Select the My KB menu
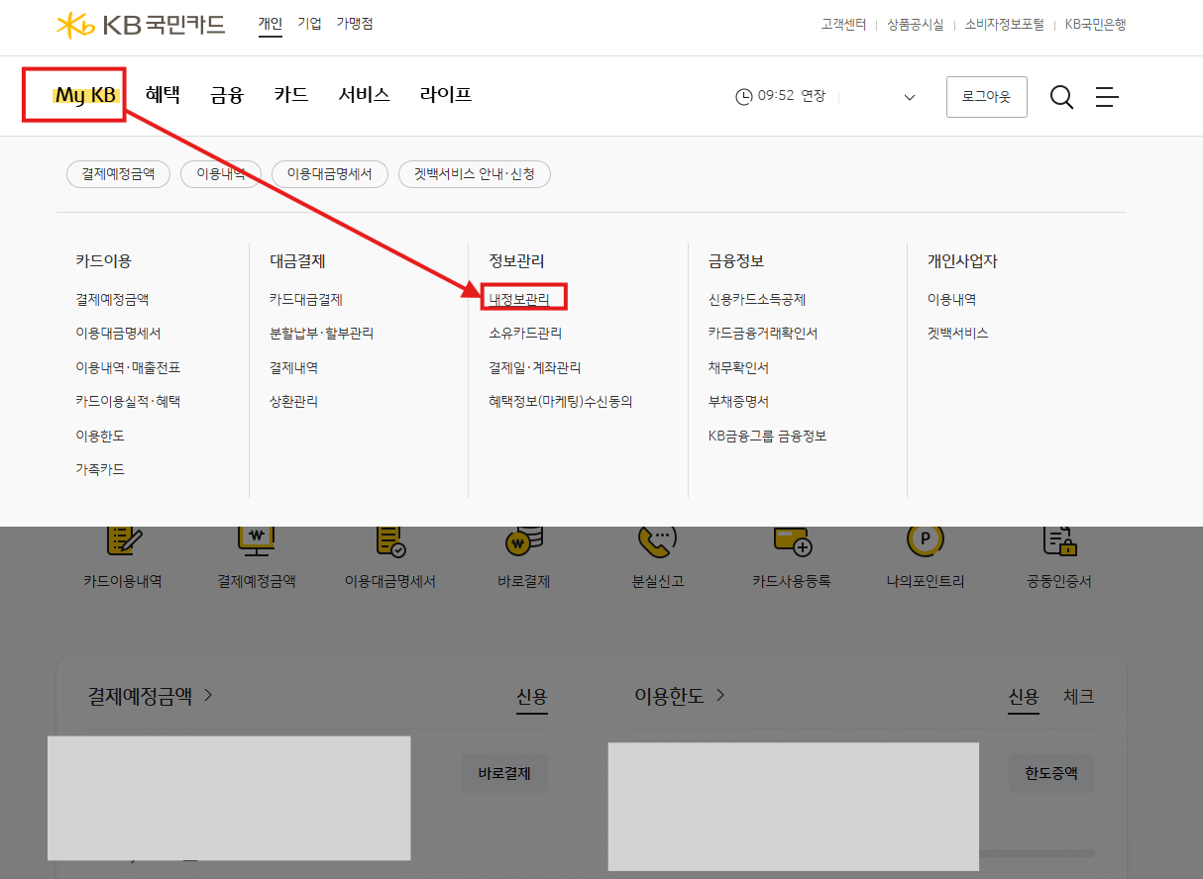This screenshot has height=879, width=1203. coord(84,95)
